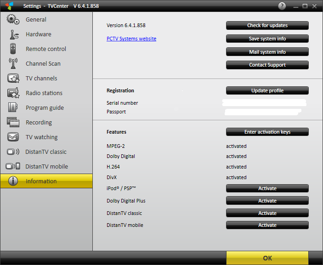323x265 pixels.
Task: Click the DivX feature label
Action: [x=112, y=177]
